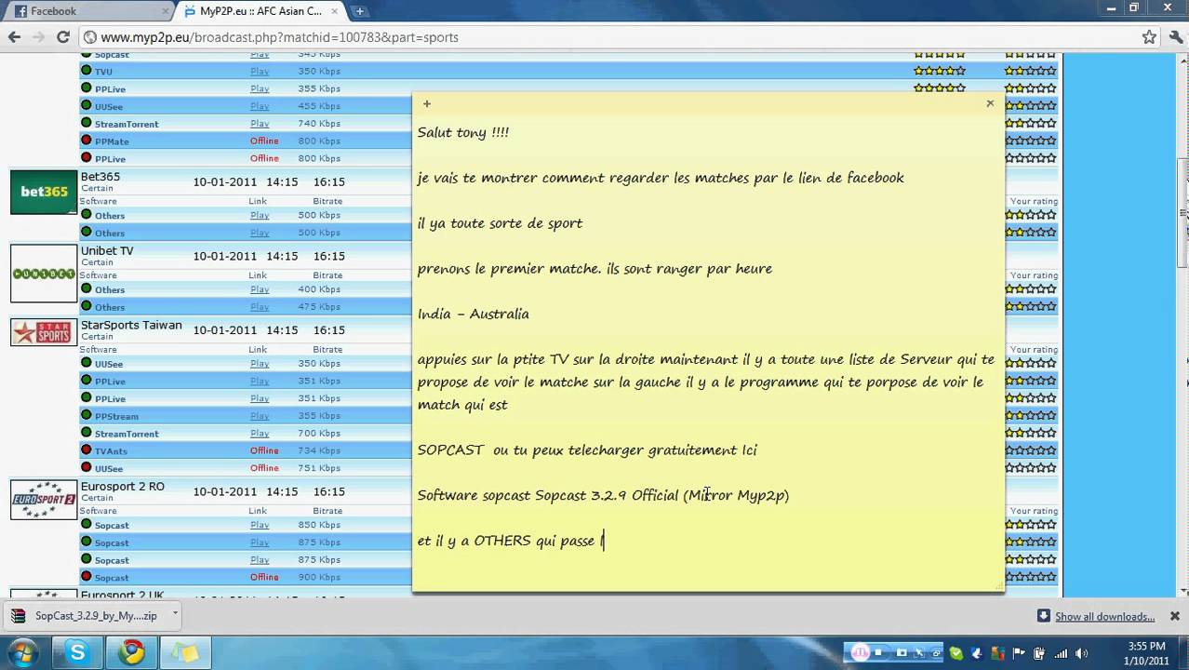Click the Chrome taskbar icon
The image size is (1189, 670).
[x=132, y=653]
